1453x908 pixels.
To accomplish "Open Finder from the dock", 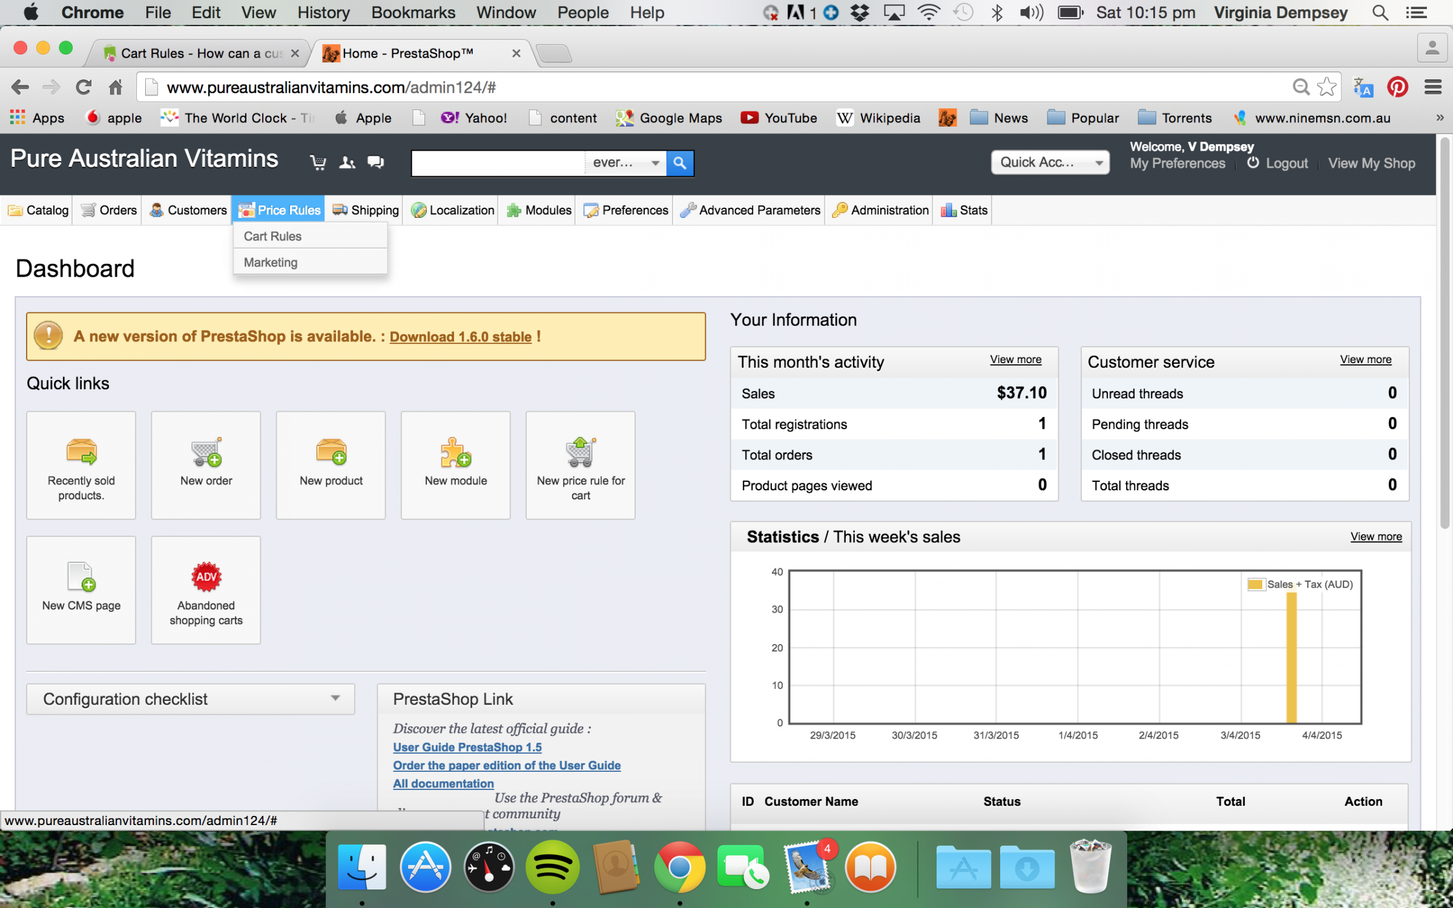I will point(362,867).
